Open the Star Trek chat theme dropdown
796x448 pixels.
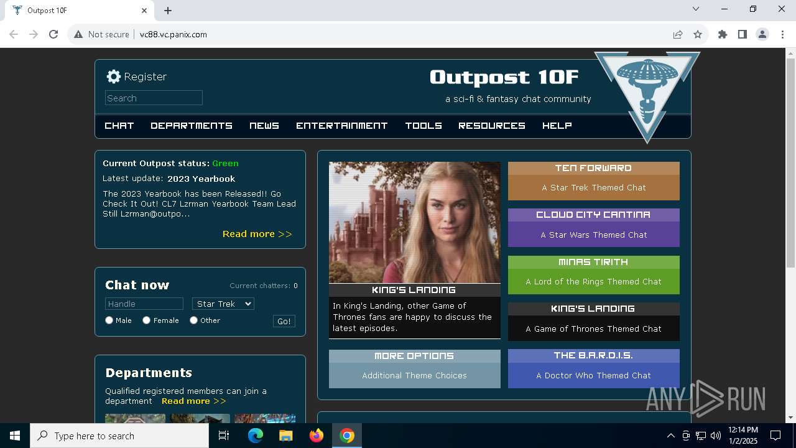pyautogui.click(x=223, y=304)
